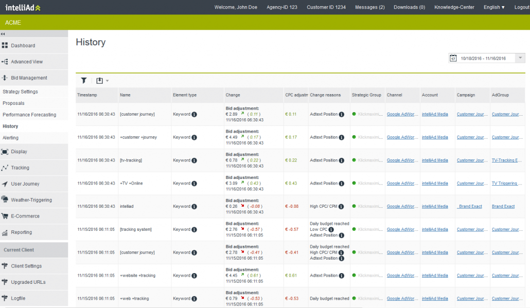Click the Weather-Triggering icon in sidebar
The height and width of the screenshot is (308, 530).
5,200
